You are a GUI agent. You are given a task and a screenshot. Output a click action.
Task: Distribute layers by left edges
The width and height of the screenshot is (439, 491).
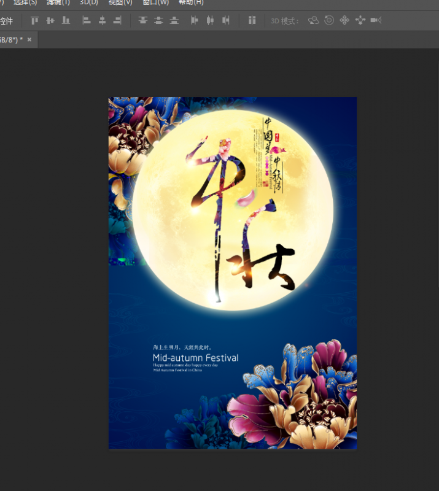pos(195,21)
